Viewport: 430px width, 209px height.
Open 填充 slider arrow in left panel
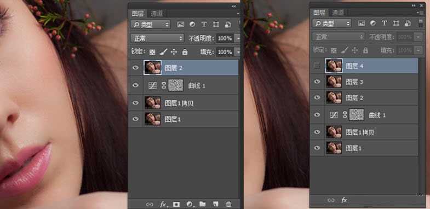238,52
